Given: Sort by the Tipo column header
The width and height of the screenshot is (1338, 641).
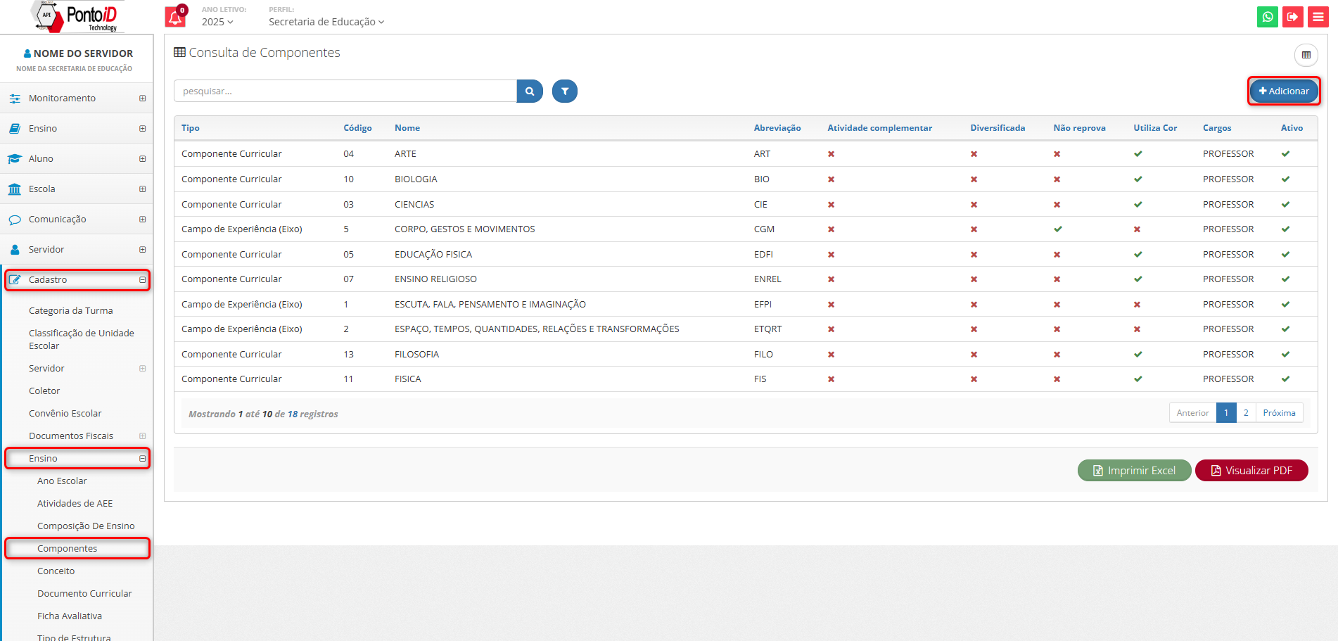Looking at the screenshot, I should [x=191, y=128].
